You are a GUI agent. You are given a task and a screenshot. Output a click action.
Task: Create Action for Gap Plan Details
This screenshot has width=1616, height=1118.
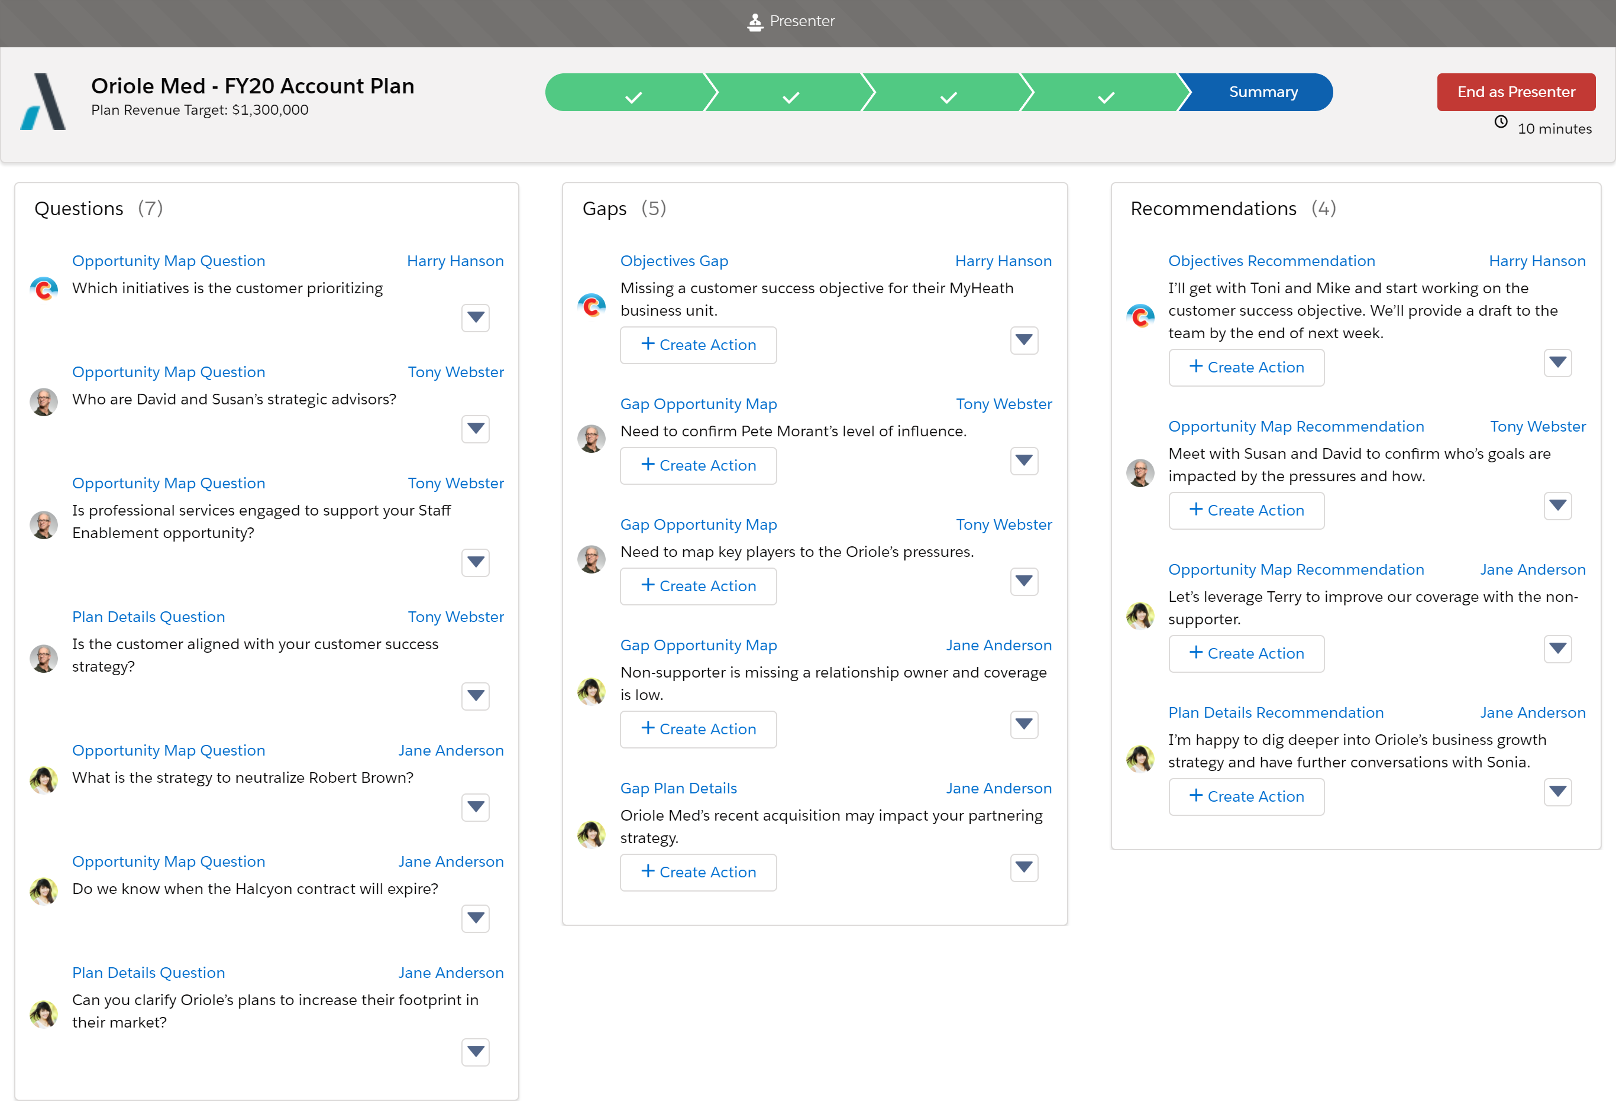pyautogui.click(x=698, y=872)
